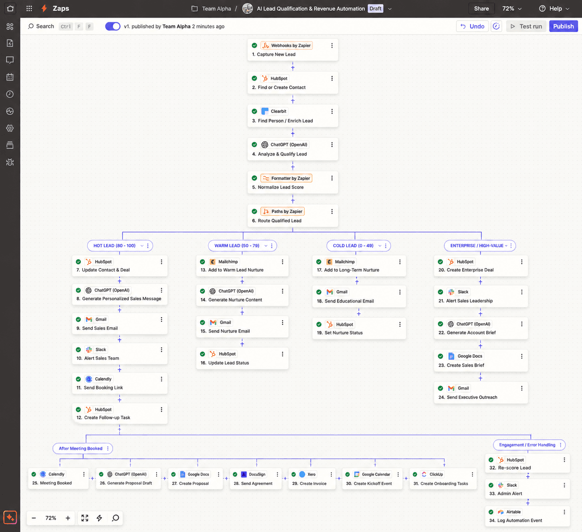Start a Test run
The height and width of the screenshot is (532, 582).
coord(526,26)
